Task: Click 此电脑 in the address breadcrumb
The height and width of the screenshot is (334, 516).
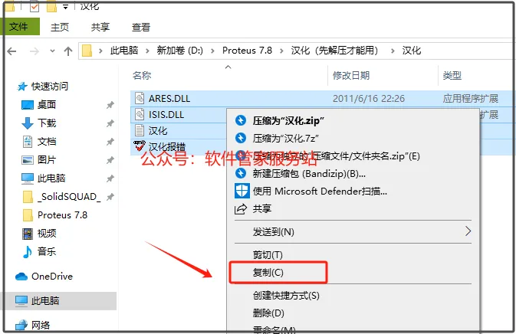Action: tap(124, 51)
